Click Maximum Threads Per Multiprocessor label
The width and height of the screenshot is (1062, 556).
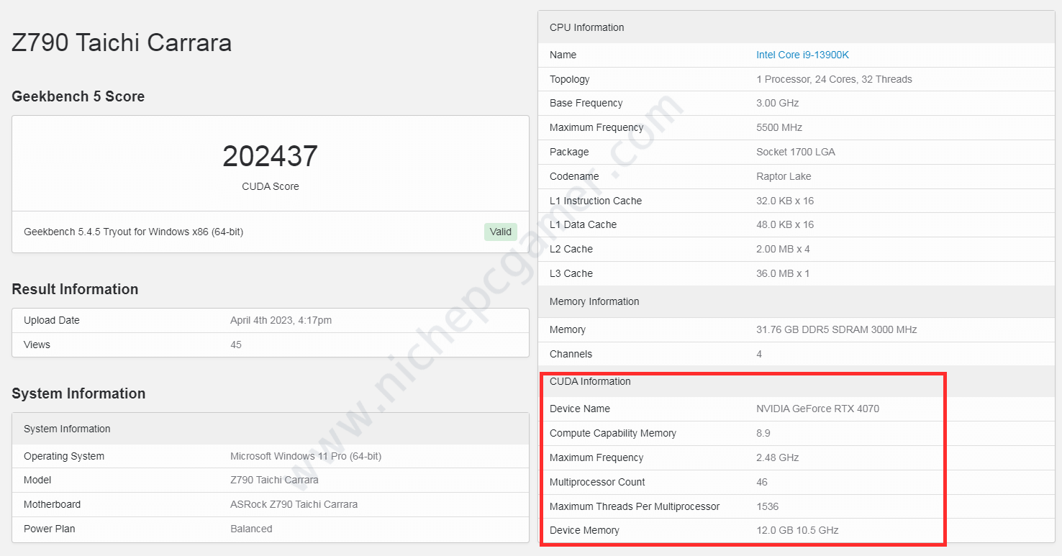point(635,506)
